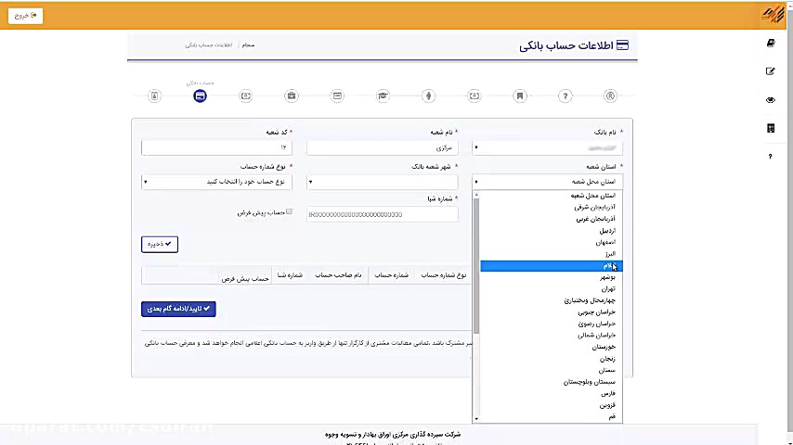Select سمنان in the province list
Viewport: 793px width, 445px height.
pyautogui.click(x=552, y=370)
